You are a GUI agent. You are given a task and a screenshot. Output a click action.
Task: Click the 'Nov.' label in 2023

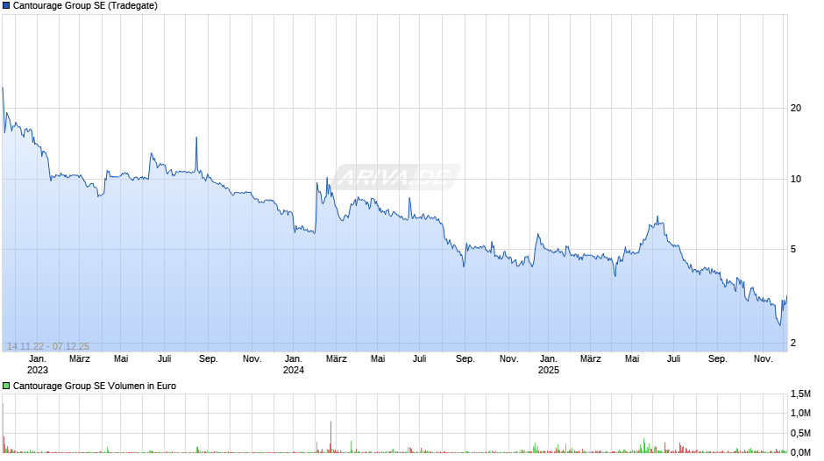252,359
